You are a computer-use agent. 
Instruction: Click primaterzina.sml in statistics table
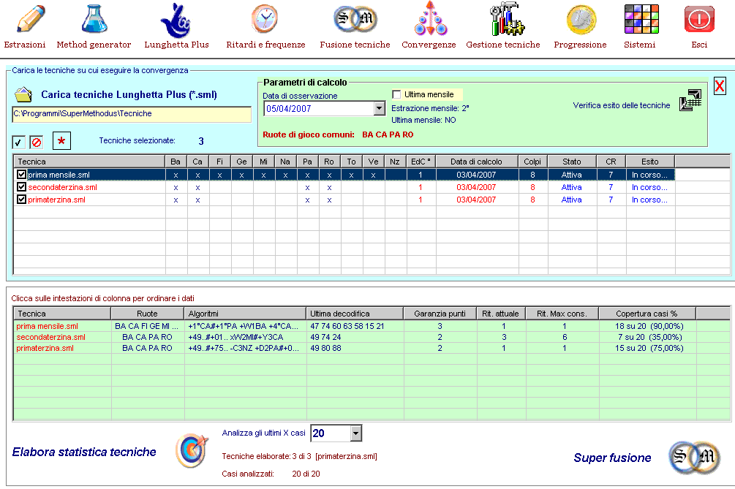(45, 348)
